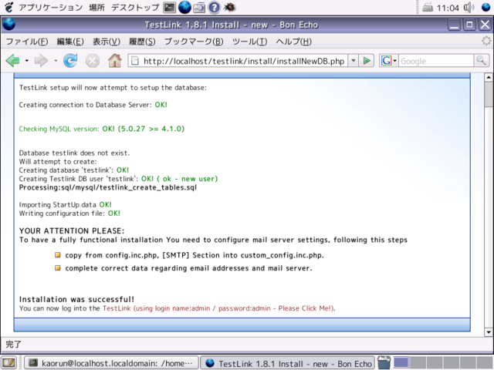Open the Google search engine selector

[388, 60]
